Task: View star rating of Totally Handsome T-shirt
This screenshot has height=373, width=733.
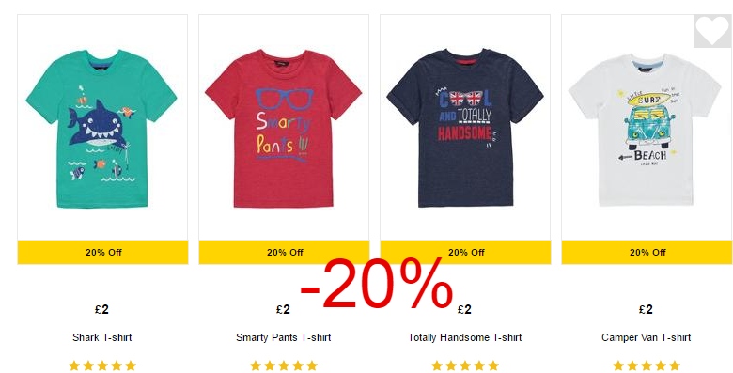Action: tap(465, 365)
